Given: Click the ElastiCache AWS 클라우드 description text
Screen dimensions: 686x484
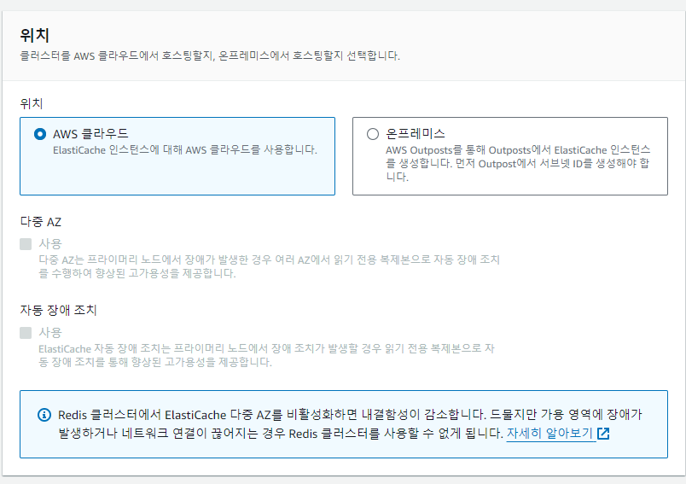Looking at the screenshot, I should coord(185,150).
